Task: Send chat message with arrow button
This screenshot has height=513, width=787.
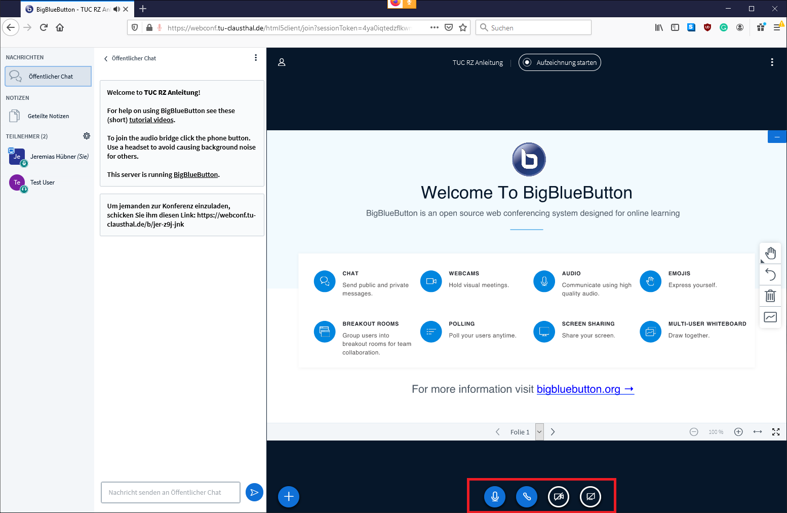Action: [254, 492]
